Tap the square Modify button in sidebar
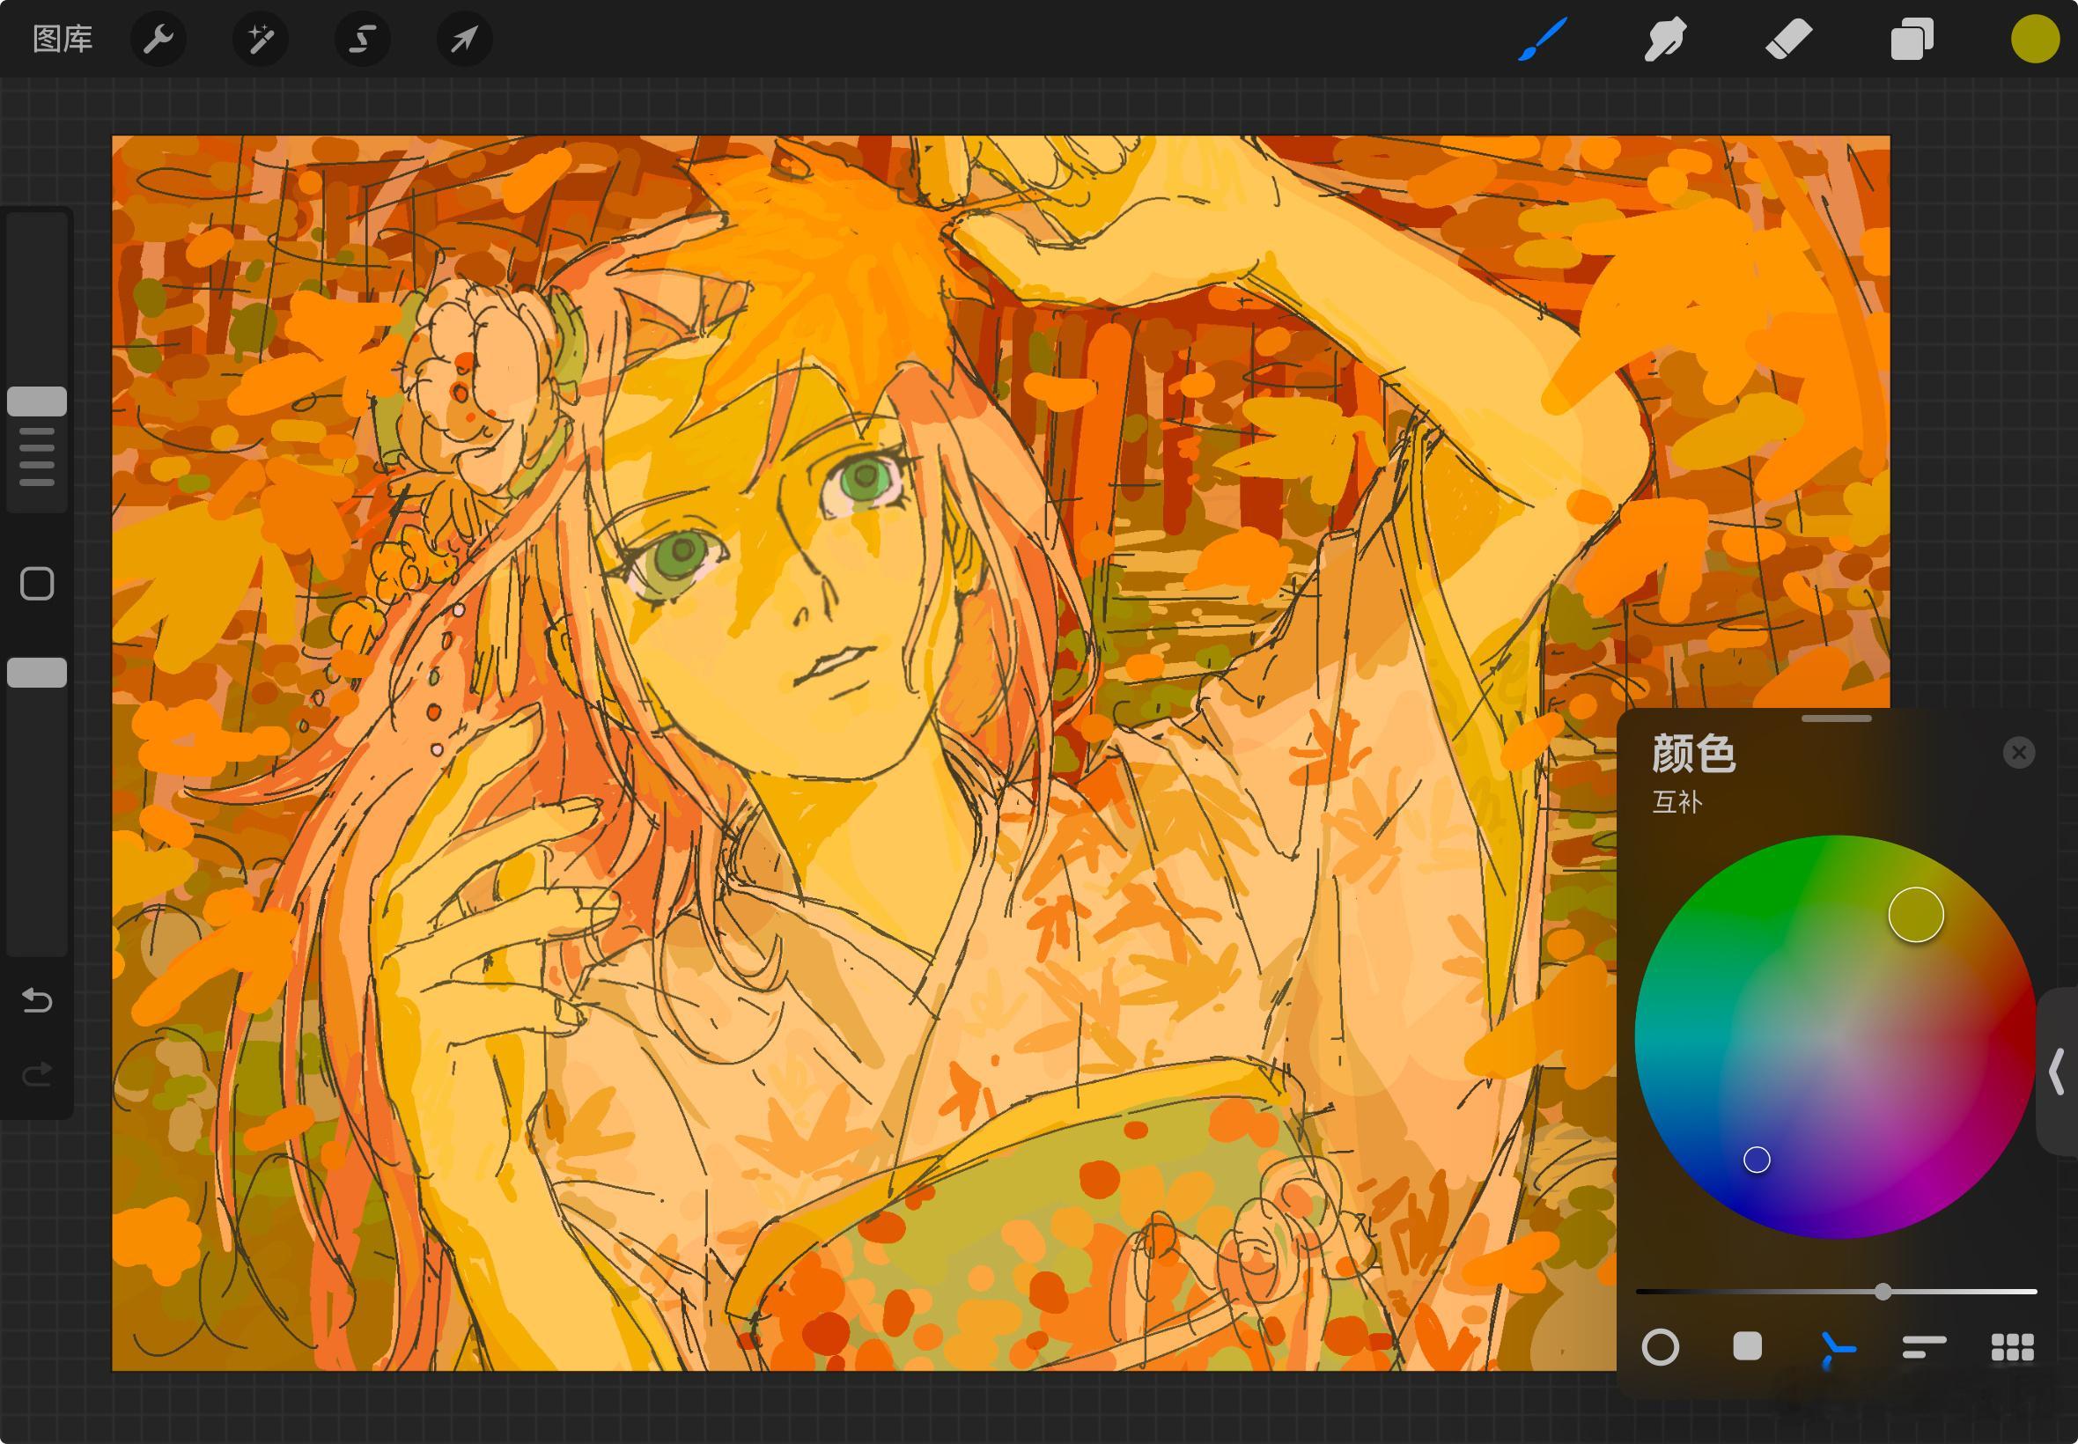Screen dimensions: 2078x1444 click(37, 584)
